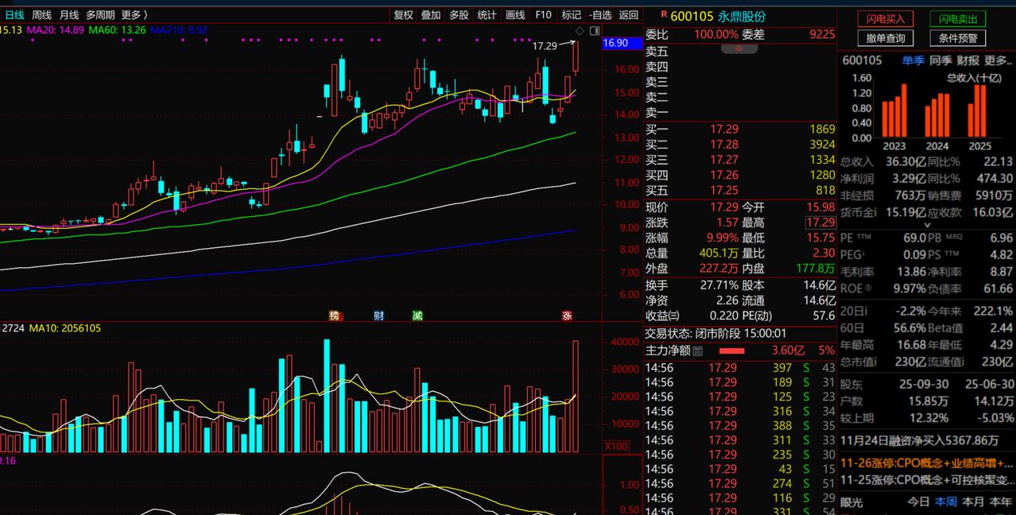Image resolution: width=1016 pixels, height=515 pixels.
Task: Switch to the 月线 monthly chart tab
Action: (x=69, y=15)
